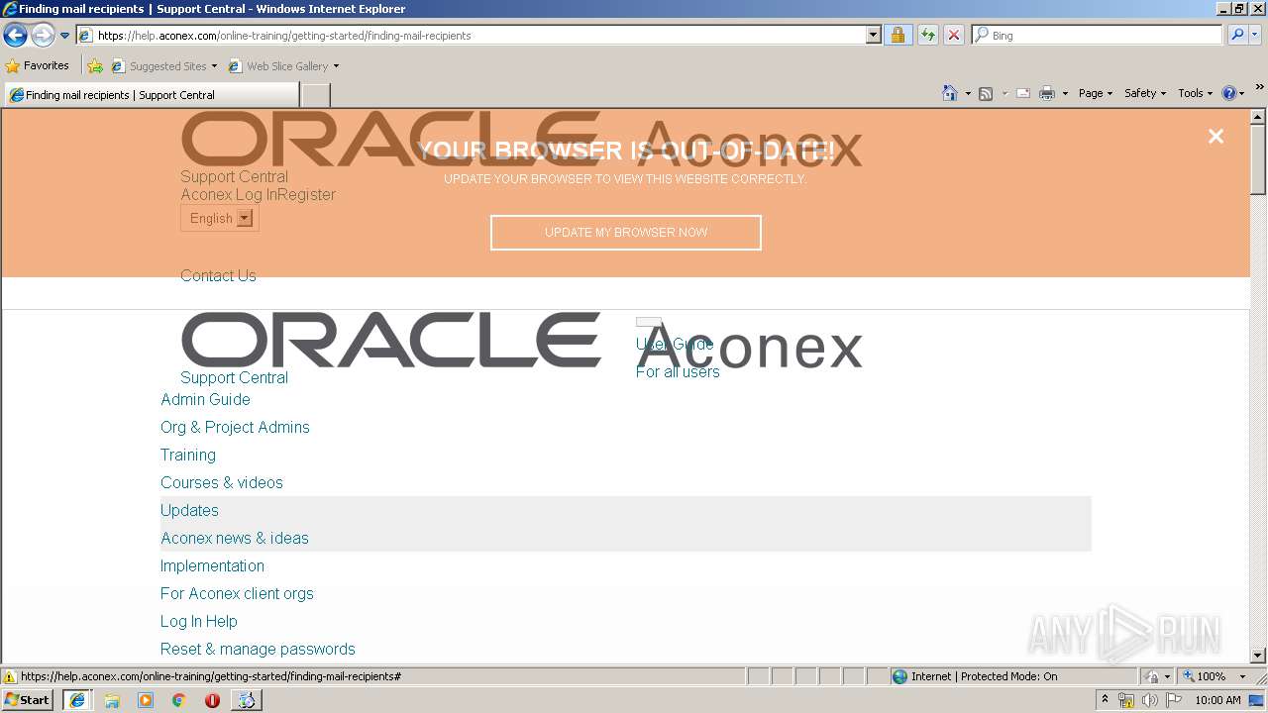Click Aconex news & ideas link

click(x=235, y=539)
